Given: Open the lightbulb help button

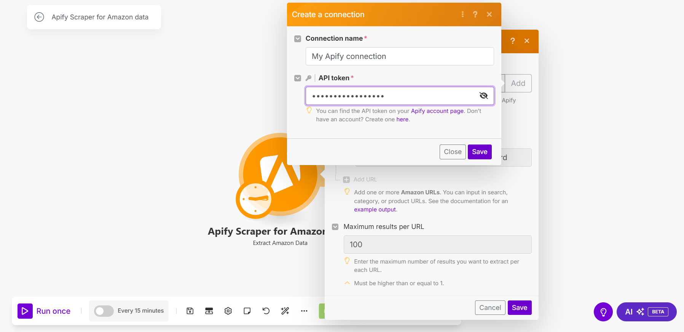Looking at the screenshot, I should pyautogui.click(x=603, y=312).
